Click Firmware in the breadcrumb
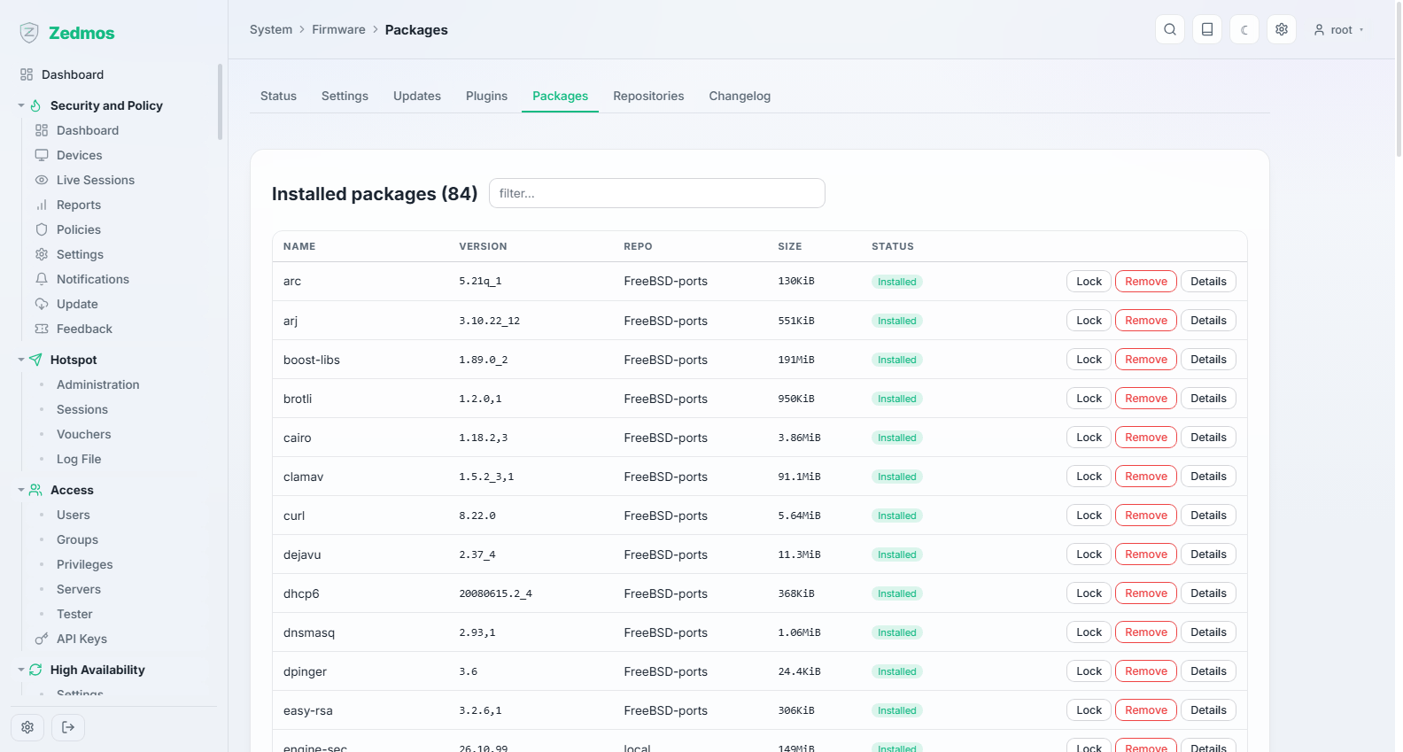 pyautogui.click(x=338, y=29)
